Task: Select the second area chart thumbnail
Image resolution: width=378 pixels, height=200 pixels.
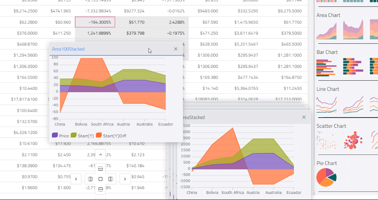Action: [353, 30]
